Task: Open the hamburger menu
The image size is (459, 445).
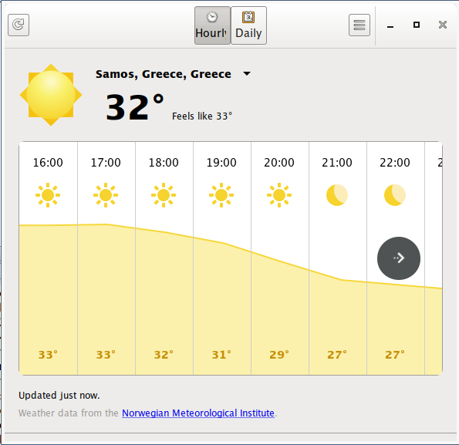Action: click(359, 25)
